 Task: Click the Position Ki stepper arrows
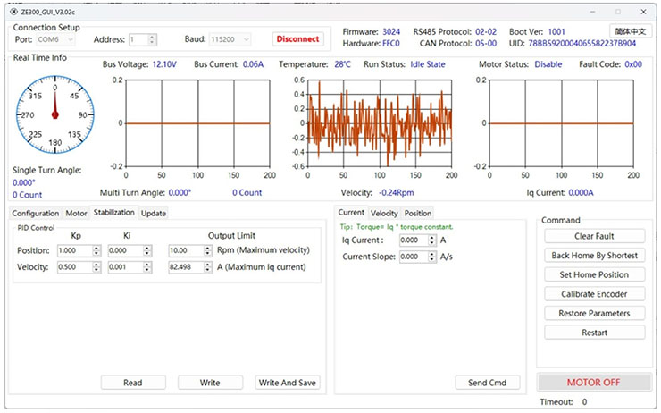(x=147, y=250)
